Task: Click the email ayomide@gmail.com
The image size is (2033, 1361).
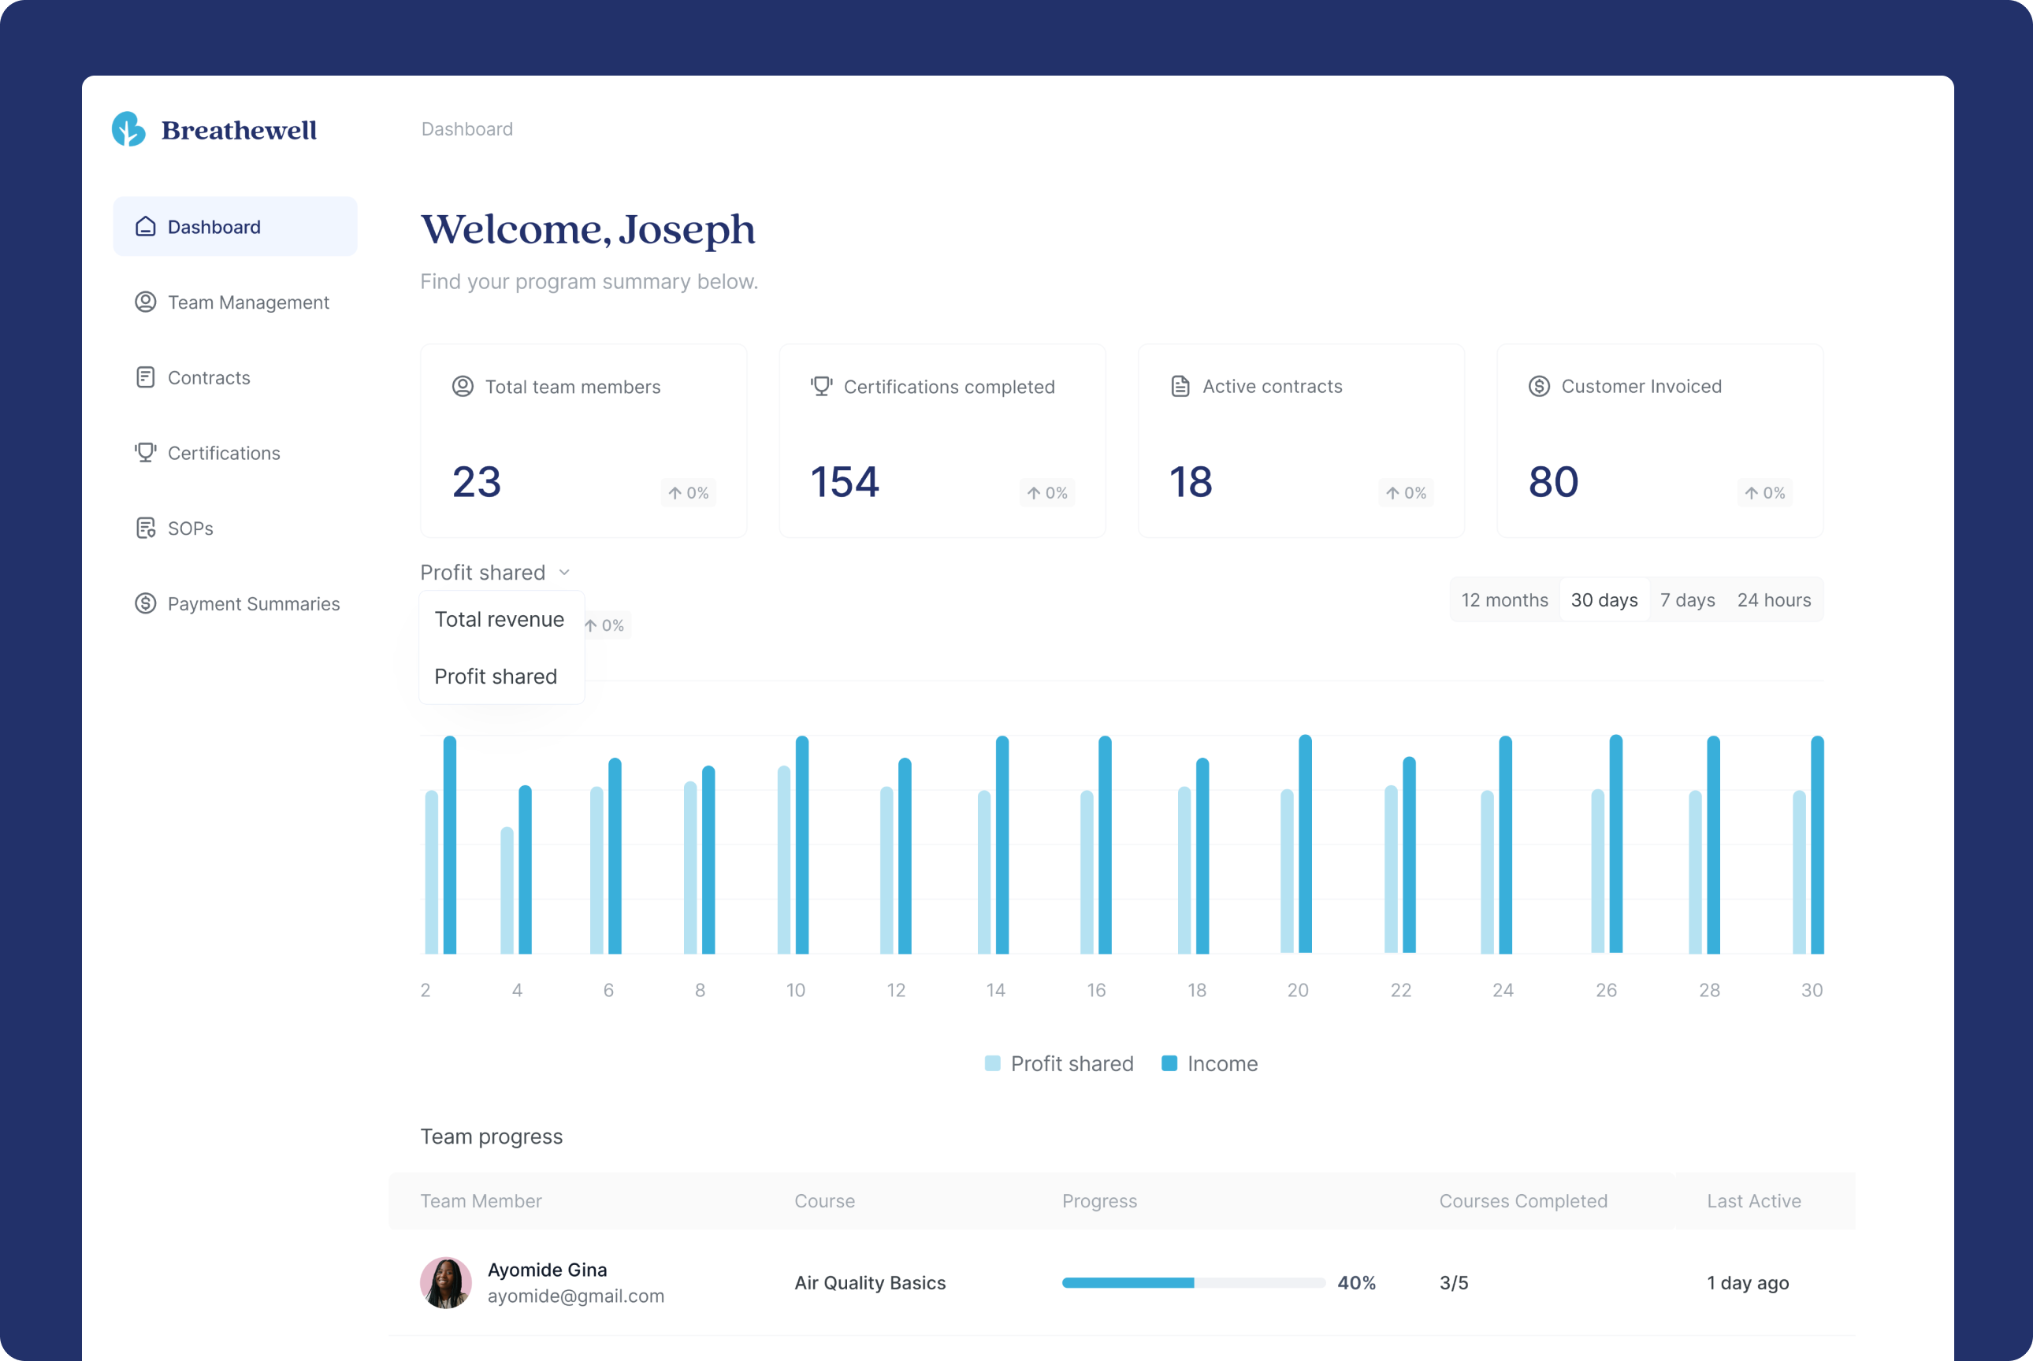Action: click(576, 1296)
